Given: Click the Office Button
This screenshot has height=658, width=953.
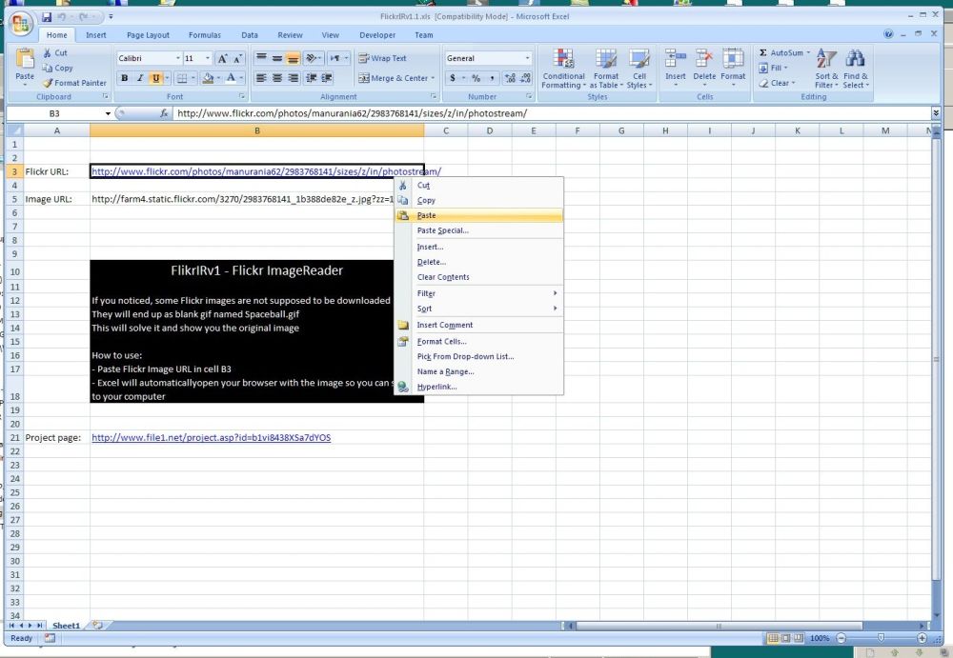Looking at the screenshot, I should pos(20,23).
